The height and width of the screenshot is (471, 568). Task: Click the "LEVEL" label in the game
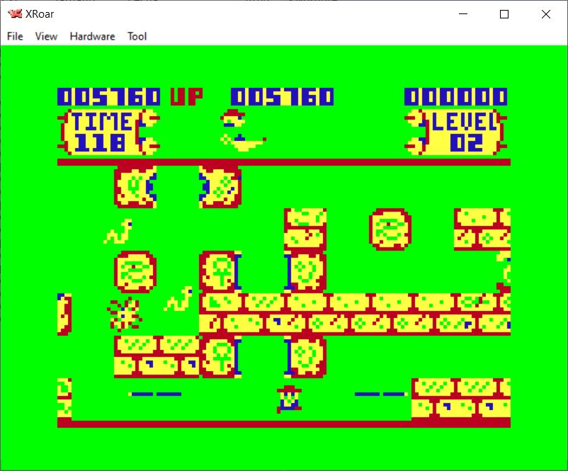tap(463, 121)
